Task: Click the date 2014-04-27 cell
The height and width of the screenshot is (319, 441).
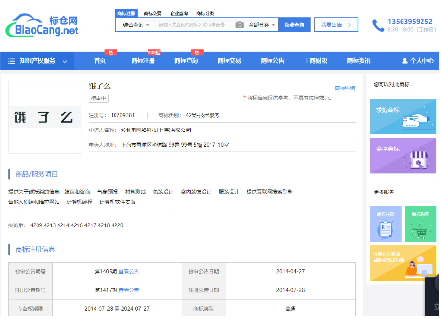Action: (x=290, y=271)
